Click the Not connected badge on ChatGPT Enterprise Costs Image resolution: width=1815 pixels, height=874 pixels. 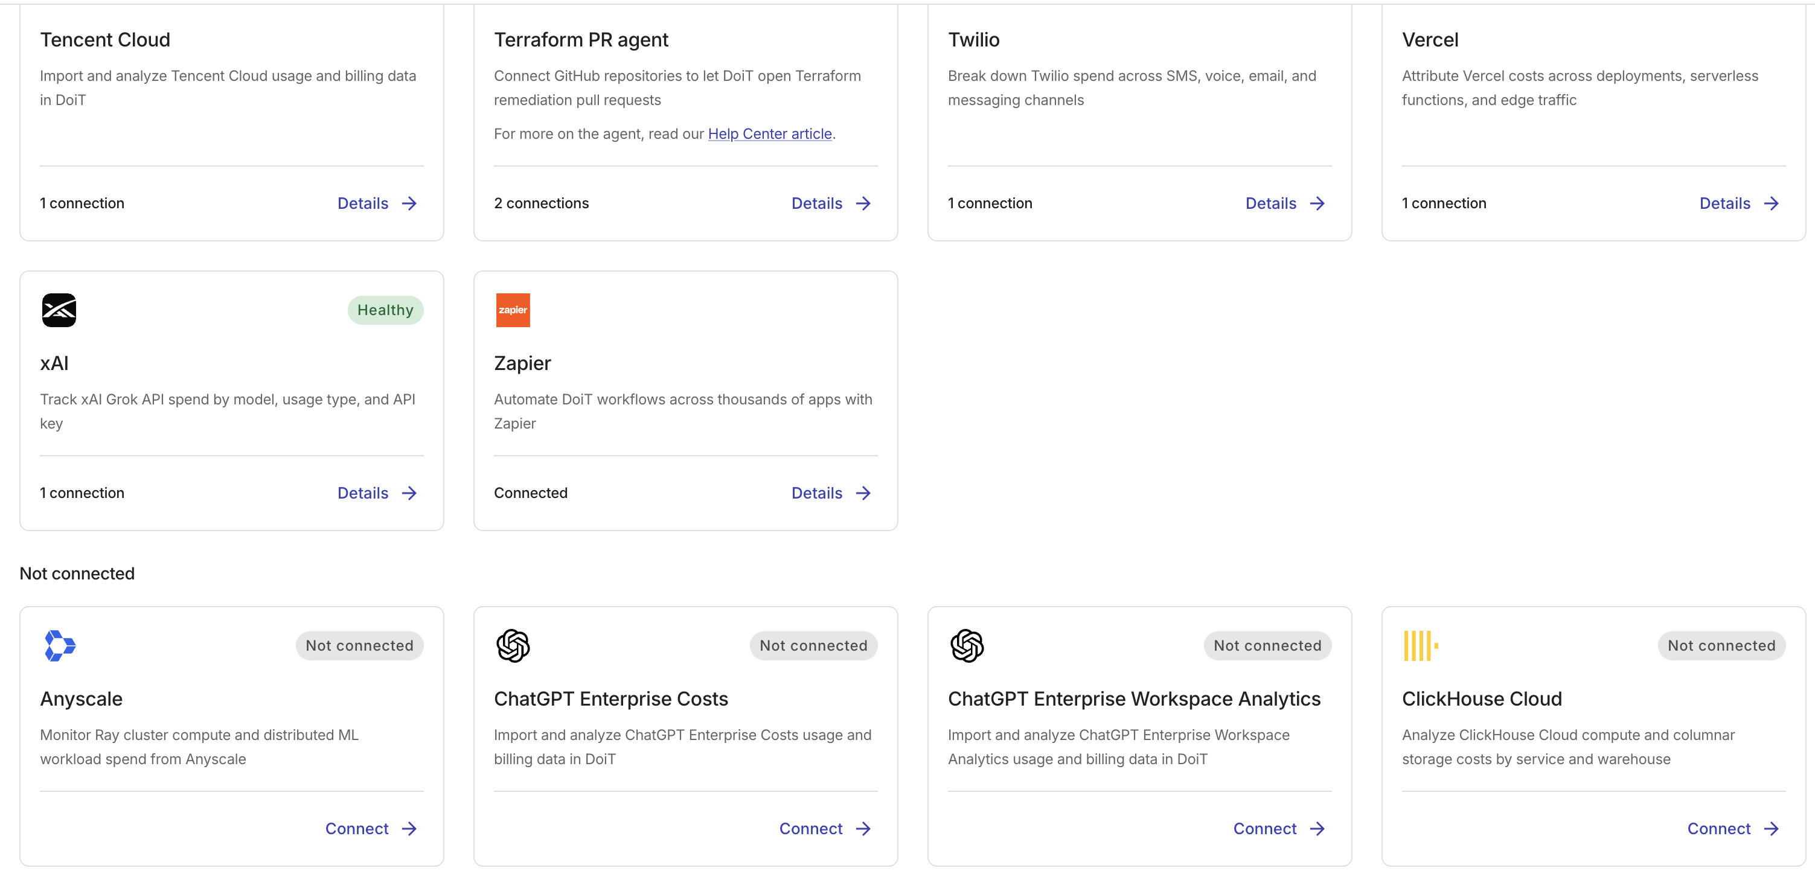pyautogui.click(x=813, y=646)
